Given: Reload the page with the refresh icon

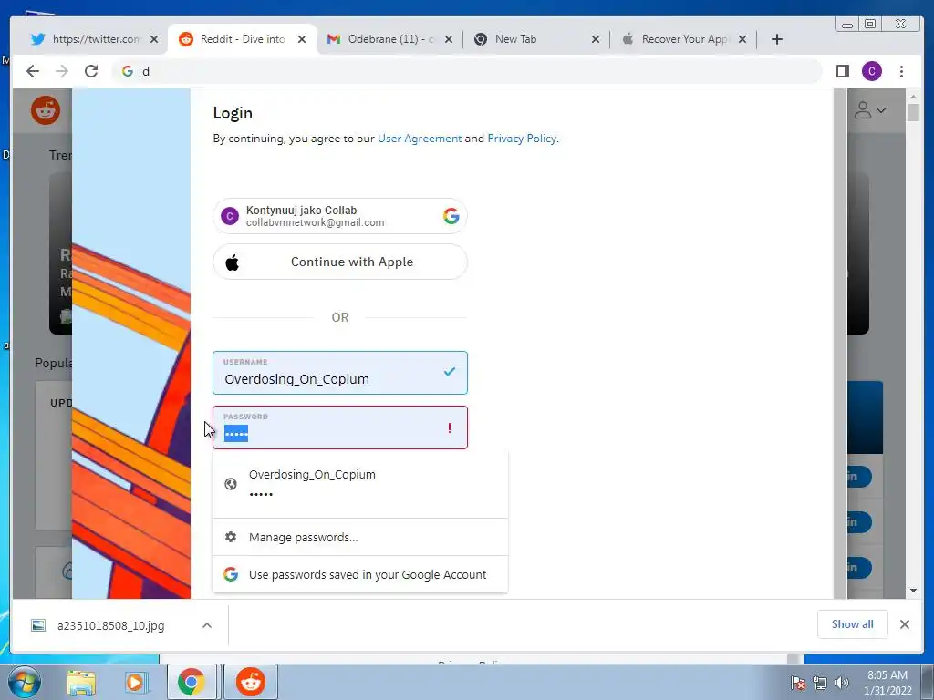Looking at the screenshot, I should [x=91, y=71].
